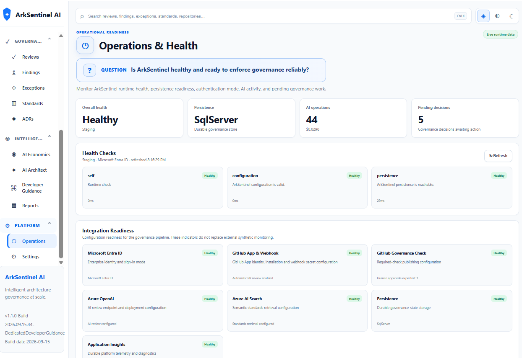The height and width of the screenshot is (358, 522).
Task: Open the Operations menu item
Action: (32, 241)
